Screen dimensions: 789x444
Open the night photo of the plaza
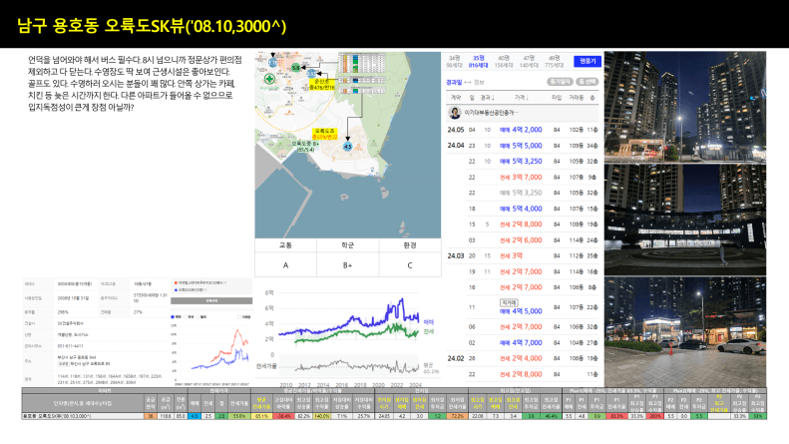tap(685, 220)
